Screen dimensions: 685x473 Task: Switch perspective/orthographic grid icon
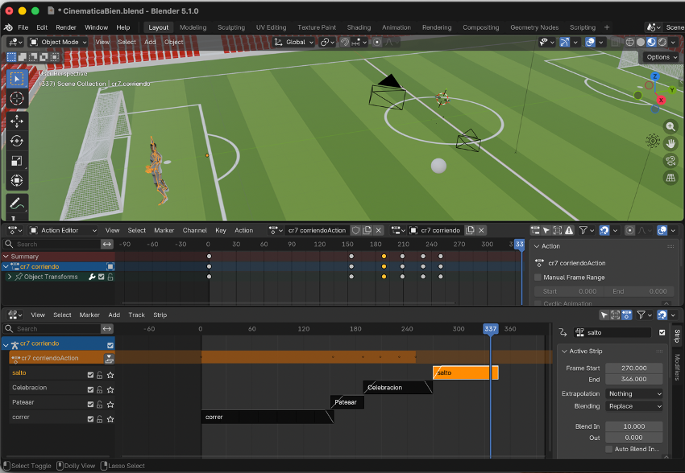point(670,179)
